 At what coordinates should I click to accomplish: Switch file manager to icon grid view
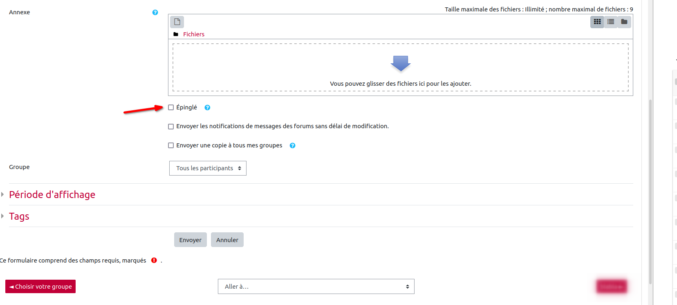[x=597, y=22]
